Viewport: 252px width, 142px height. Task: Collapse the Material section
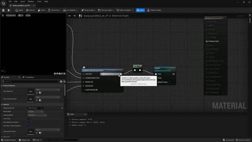pos(2,105)
